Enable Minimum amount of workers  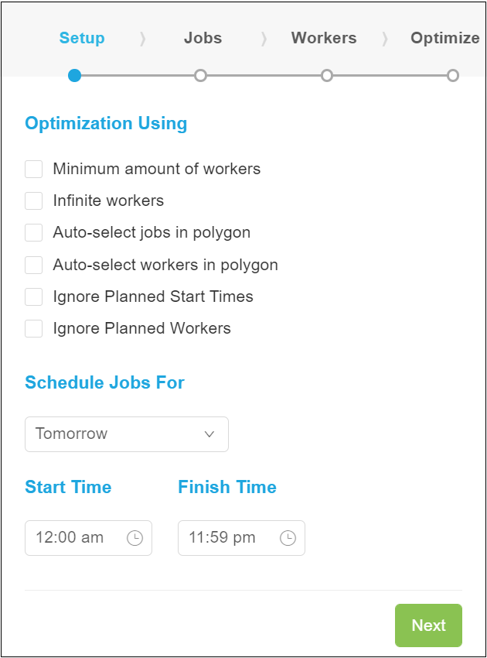coord(33,168)
